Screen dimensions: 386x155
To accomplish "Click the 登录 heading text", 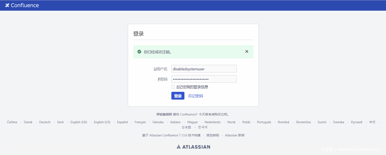I will click(138, 33).
